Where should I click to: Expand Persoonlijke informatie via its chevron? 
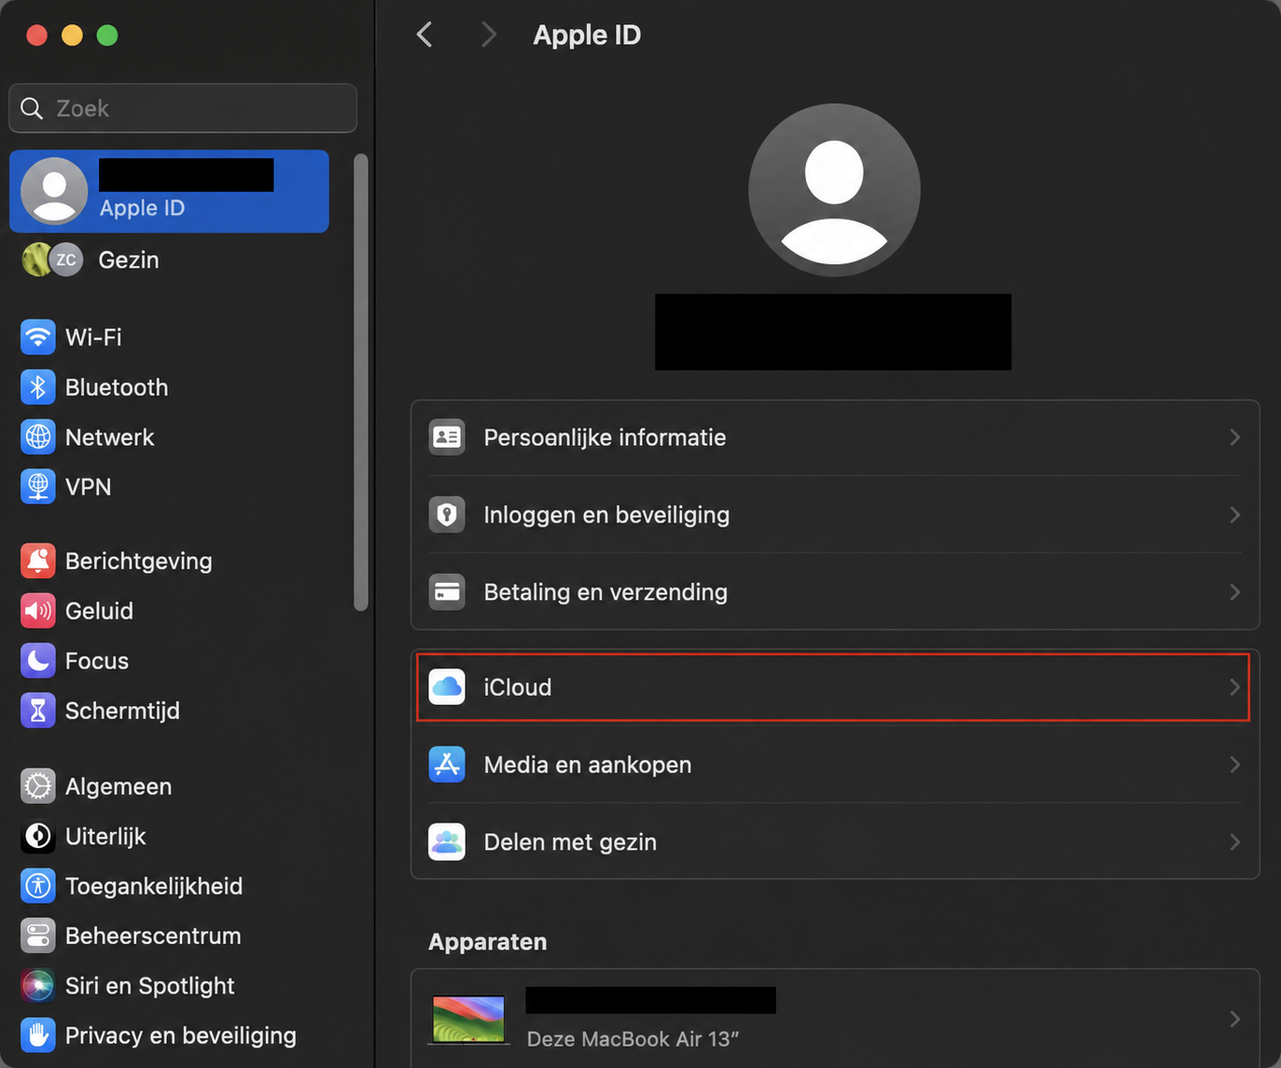tap(1234, 437)
